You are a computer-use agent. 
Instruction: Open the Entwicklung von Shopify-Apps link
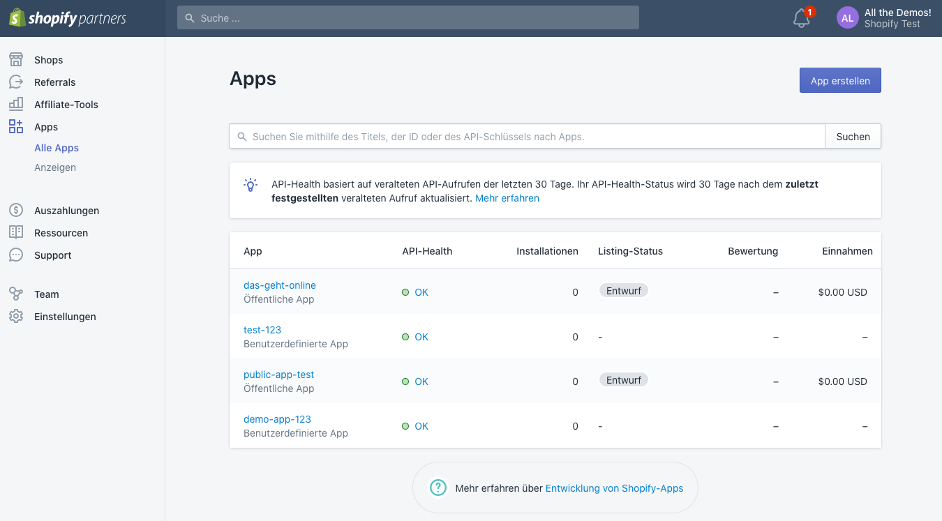pyautogui.click(x=614, y=488)
